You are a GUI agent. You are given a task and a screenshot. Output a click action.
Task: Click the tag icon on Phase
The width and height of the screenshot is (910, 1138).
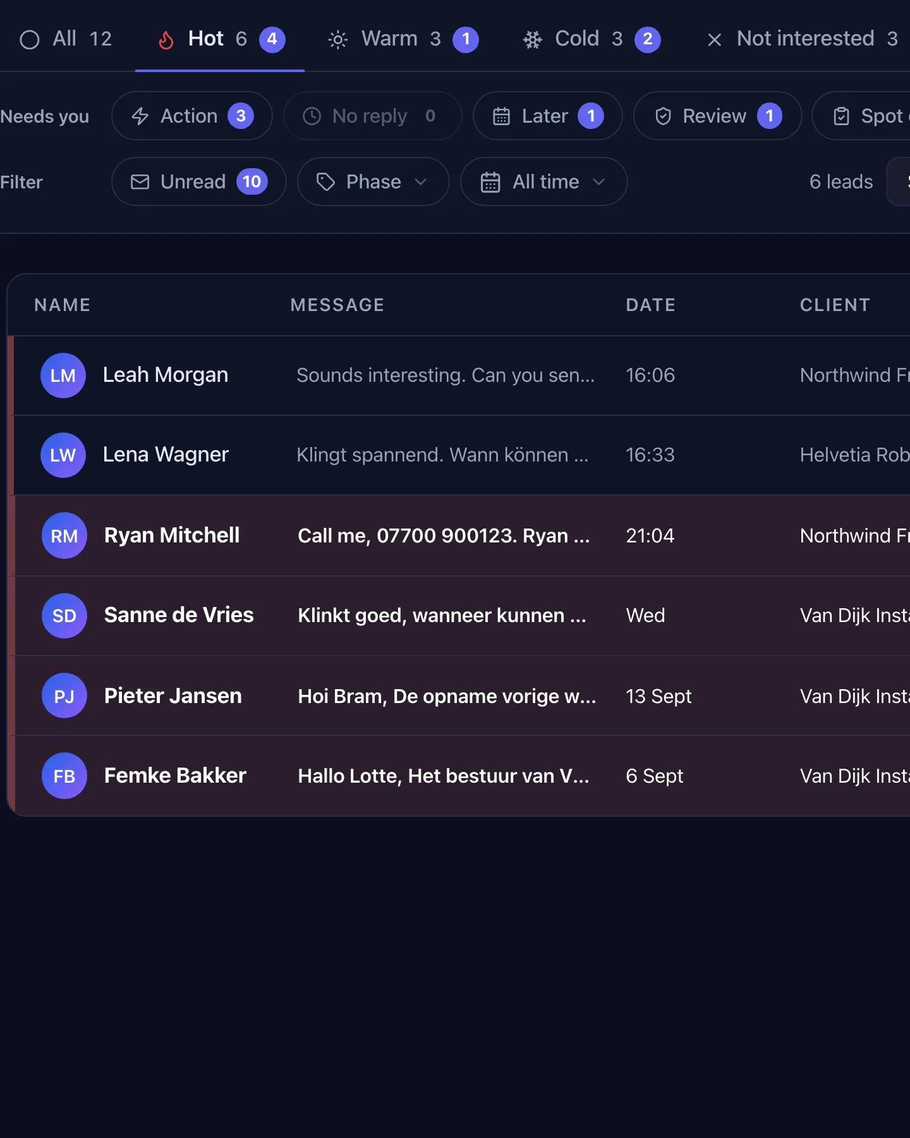(x=325, y=182)
